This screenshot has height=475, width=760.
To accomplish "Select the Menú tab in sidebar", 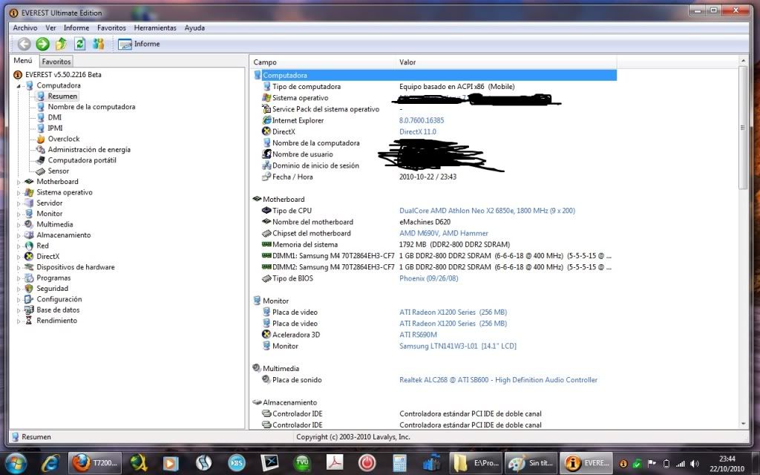I will 23,61.
